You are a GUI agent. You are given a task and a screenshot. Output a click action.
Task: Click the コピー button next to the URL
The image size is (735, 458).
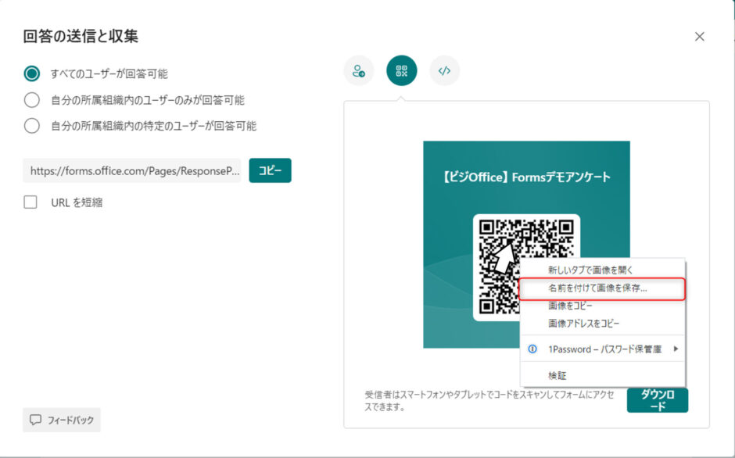point(270,170)
